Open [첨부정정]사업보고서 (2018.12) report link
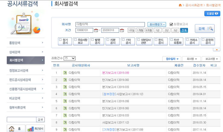Image resolution: width=223 pixels, height=132 pixels. (123, 94)
